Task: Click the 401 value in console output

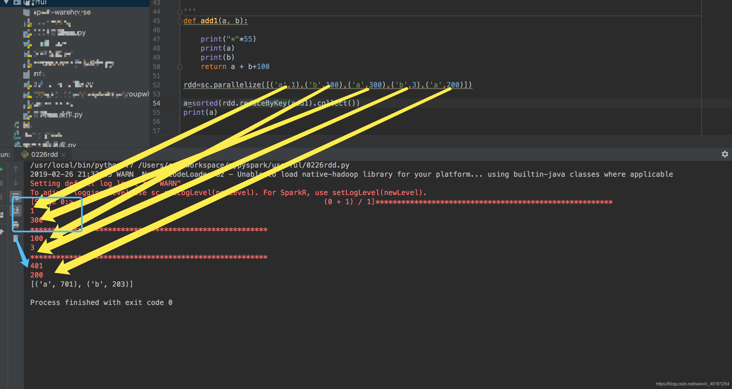Action: tap(37, 266)
